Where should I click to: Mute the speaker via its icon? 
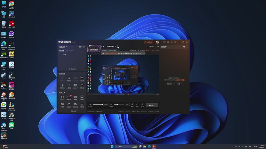111,104
